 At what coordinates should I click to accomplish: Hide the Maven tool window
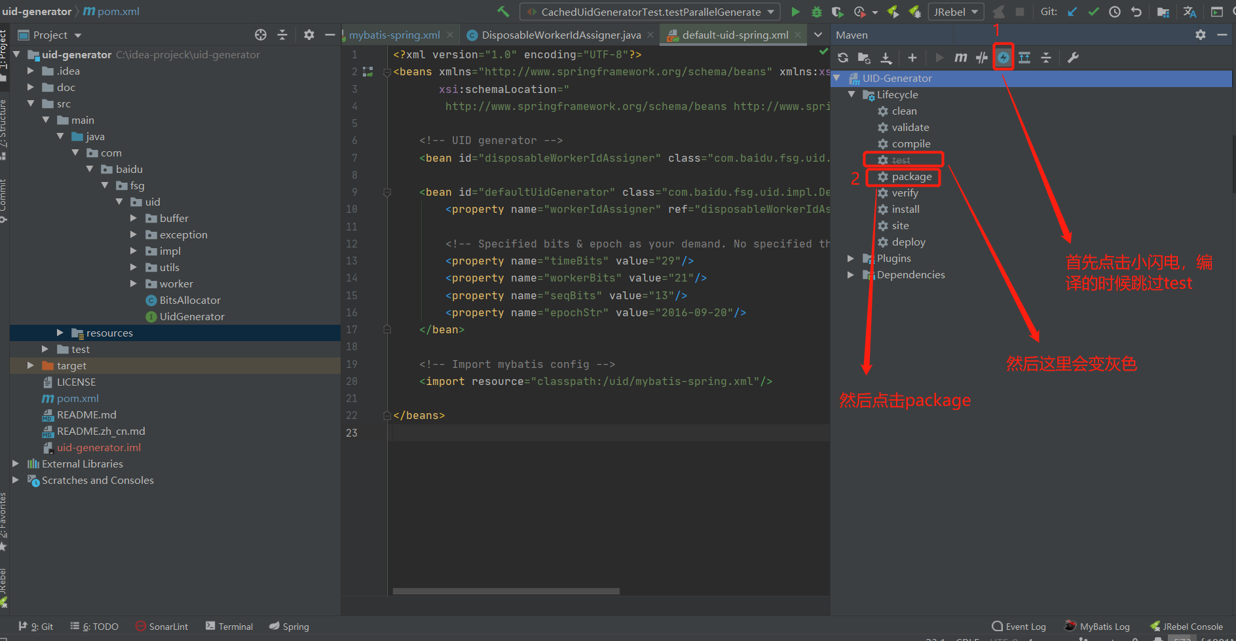click(x=1222, y=35)
